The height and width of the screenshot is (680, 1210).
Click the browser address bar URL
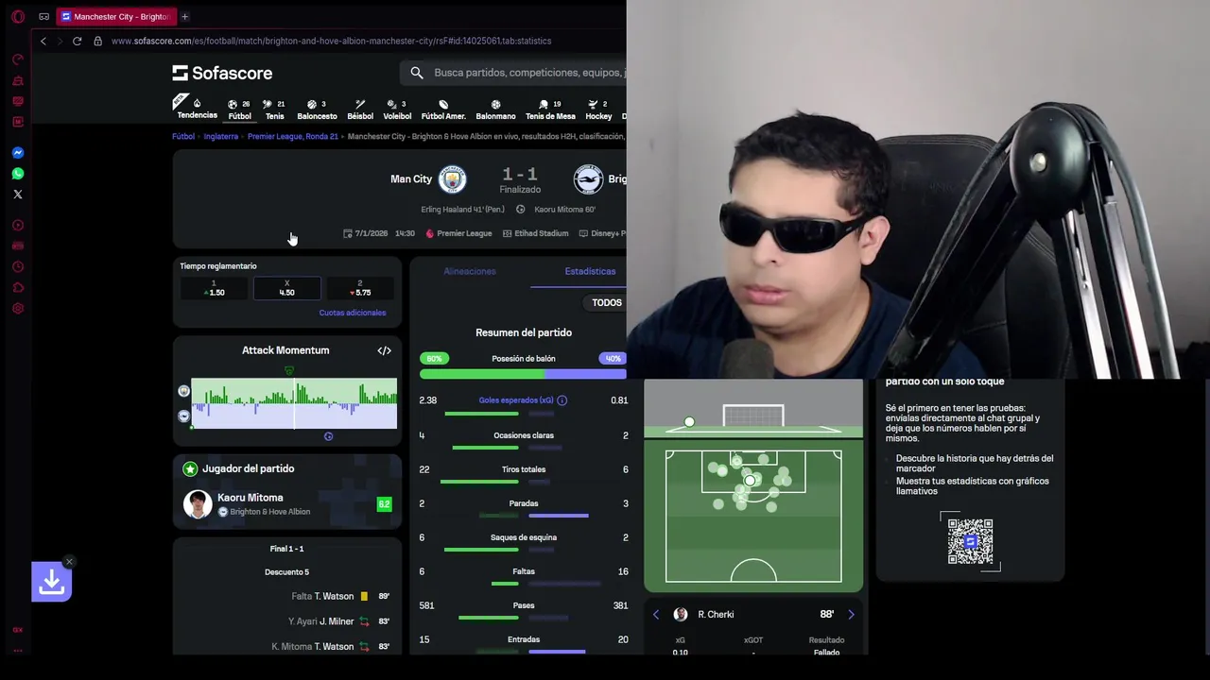[x=331, y=41]
